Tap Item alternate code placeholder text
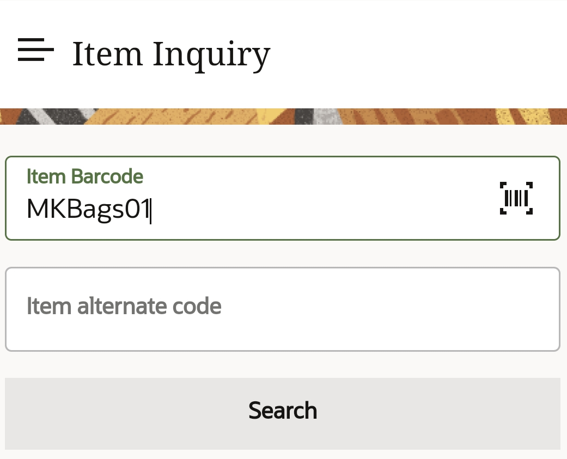The height and width of the screenshot is (459, 567). [124, 306]
